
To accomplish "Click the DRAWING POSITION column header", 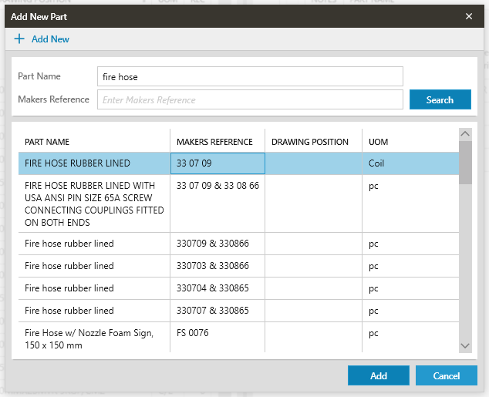I will pos(310,142).
